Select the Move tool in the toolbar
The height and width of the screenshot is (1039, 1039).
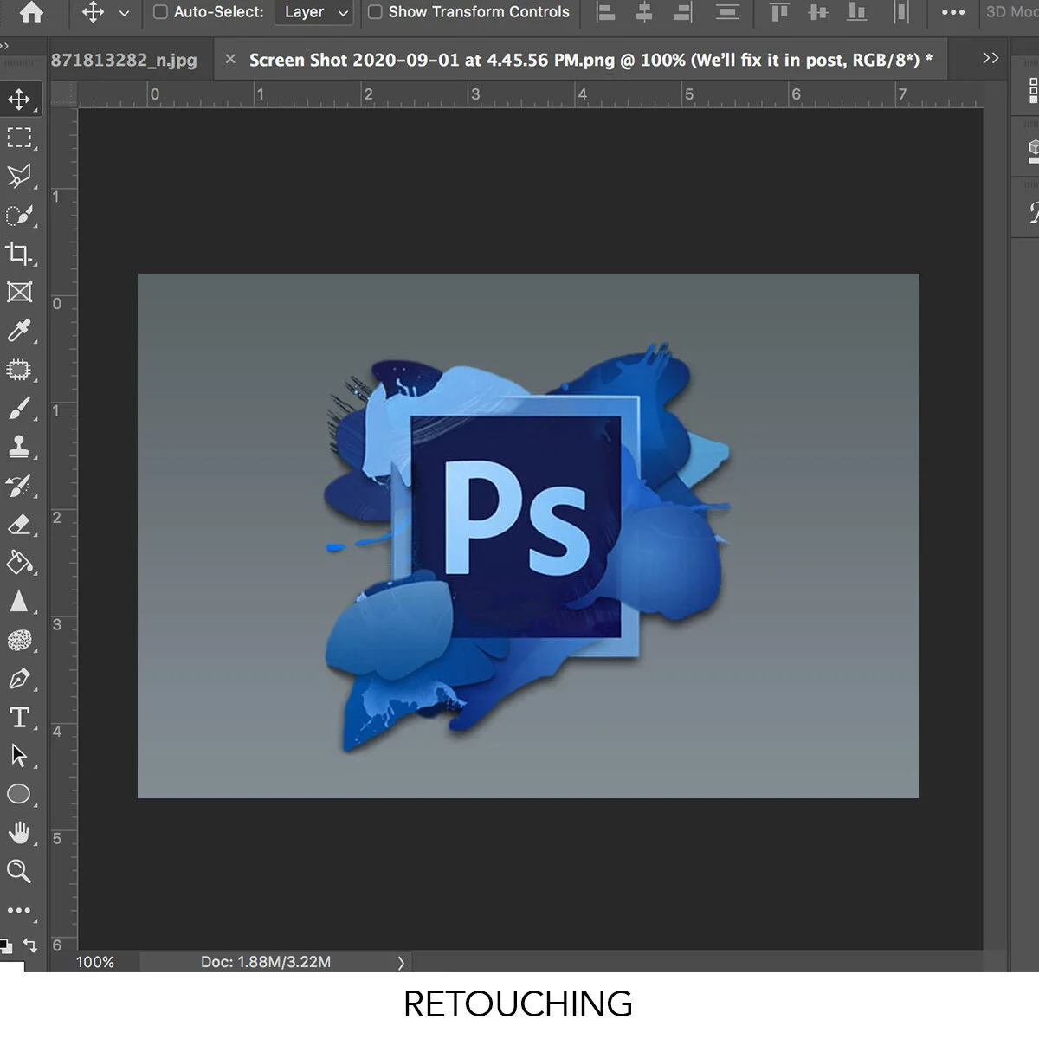point(19,100)
